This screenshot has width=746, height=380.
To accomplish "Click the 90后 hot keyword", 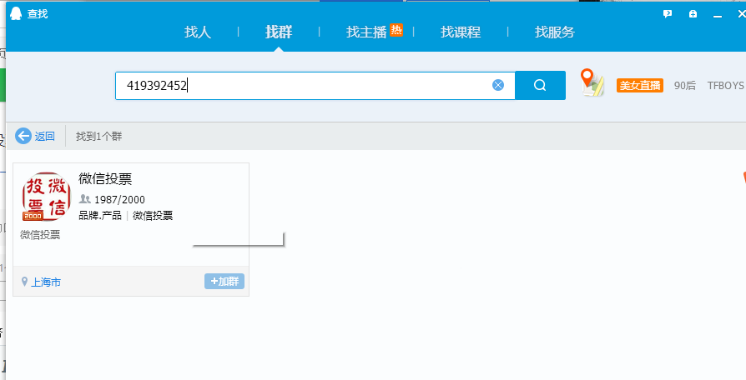I will [x=685, y=85].
